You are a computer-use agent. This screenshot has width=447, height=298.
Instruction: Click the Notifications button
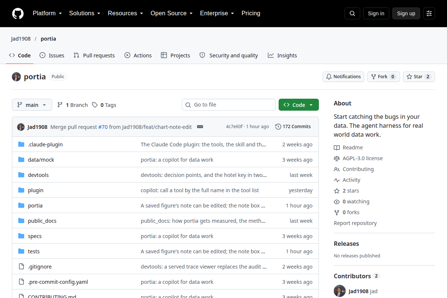click(x=343, y=77)
